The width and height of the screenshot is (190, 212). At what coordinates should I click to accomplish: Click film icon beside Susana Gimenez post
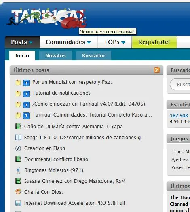tap(18, 180)
